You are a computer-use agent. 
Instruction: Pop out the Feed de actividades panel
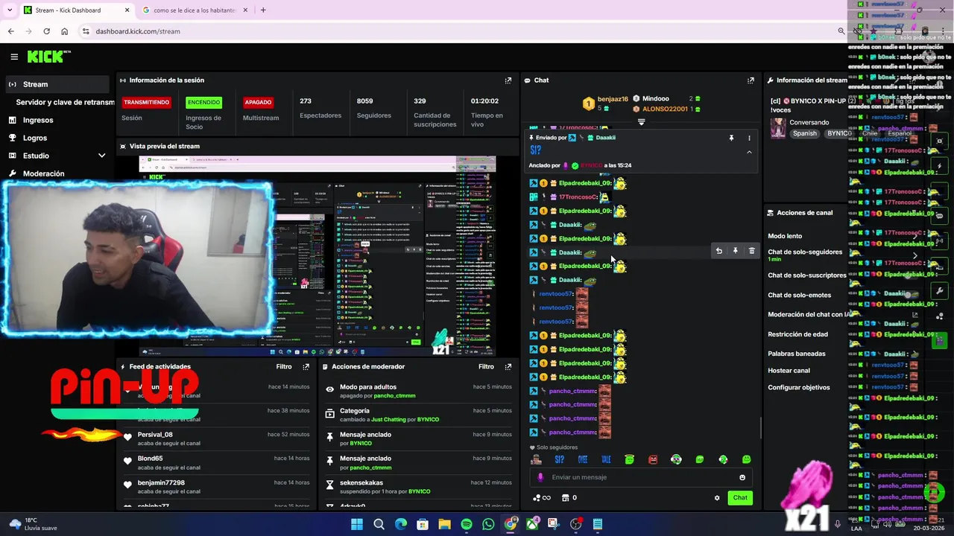306,367
